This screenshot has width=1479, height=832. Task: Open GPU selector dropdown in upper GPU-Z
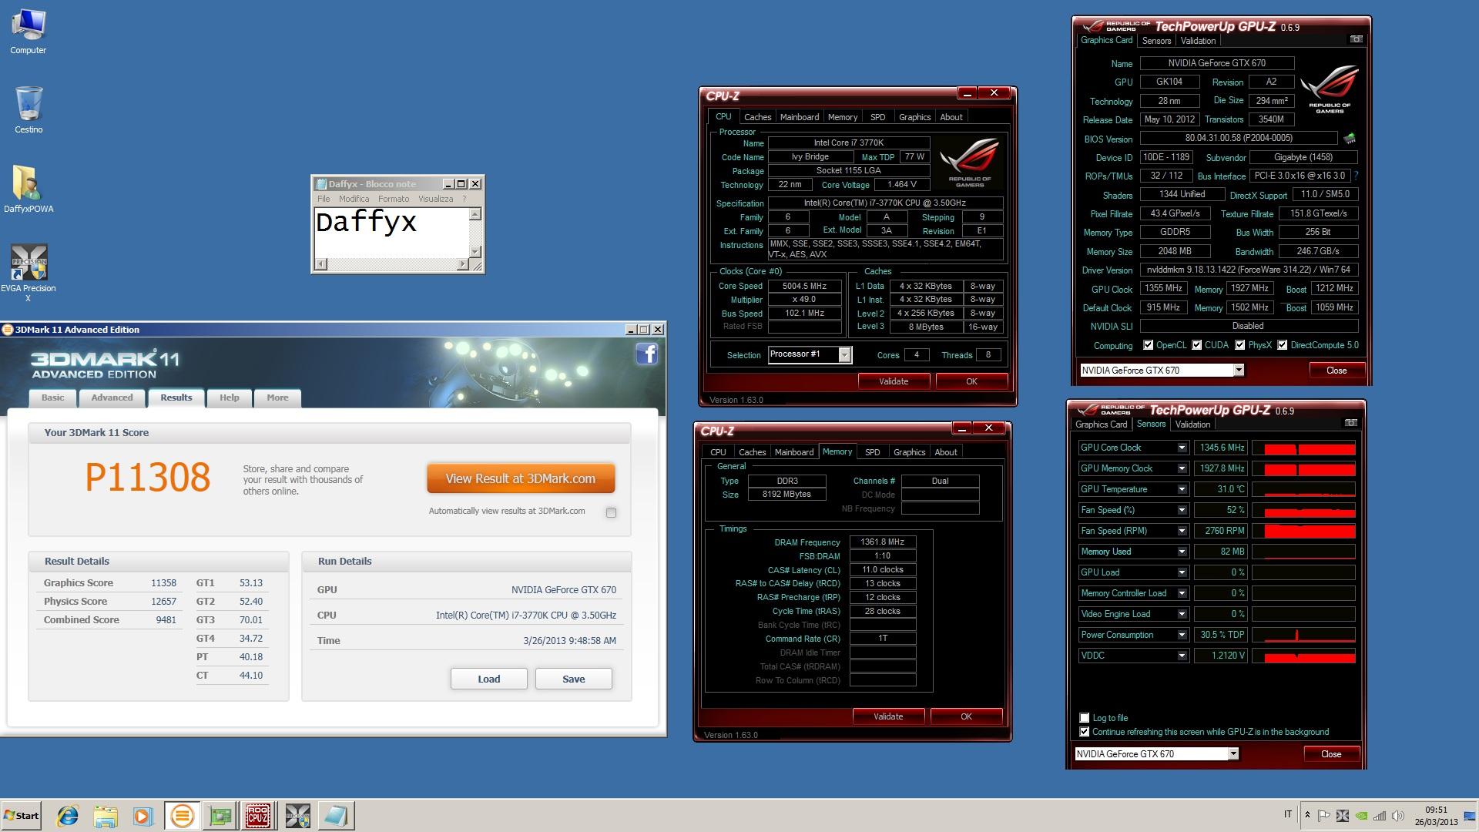1239,371
